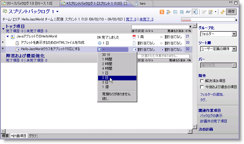Viewport: 244px width, 144px height.
Task: Close the スプリントバックログ 1 tab
Action: click(125, 3)
